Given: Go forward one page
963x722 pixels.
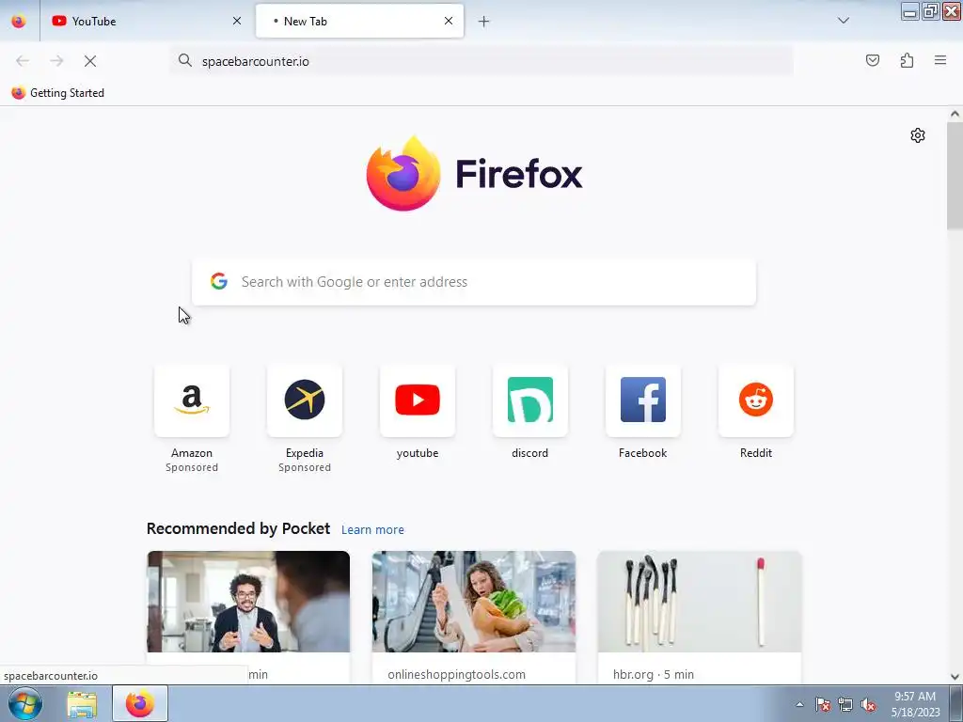Looking at the screenshot, I should [x=56, y=61].
